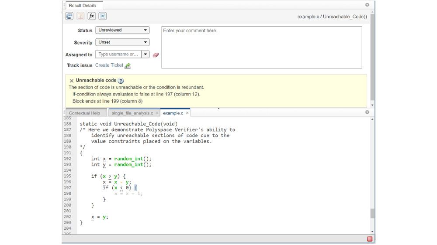Click the Create Ticket link
This screenshot has width=437, height=245.
(109, 65)
